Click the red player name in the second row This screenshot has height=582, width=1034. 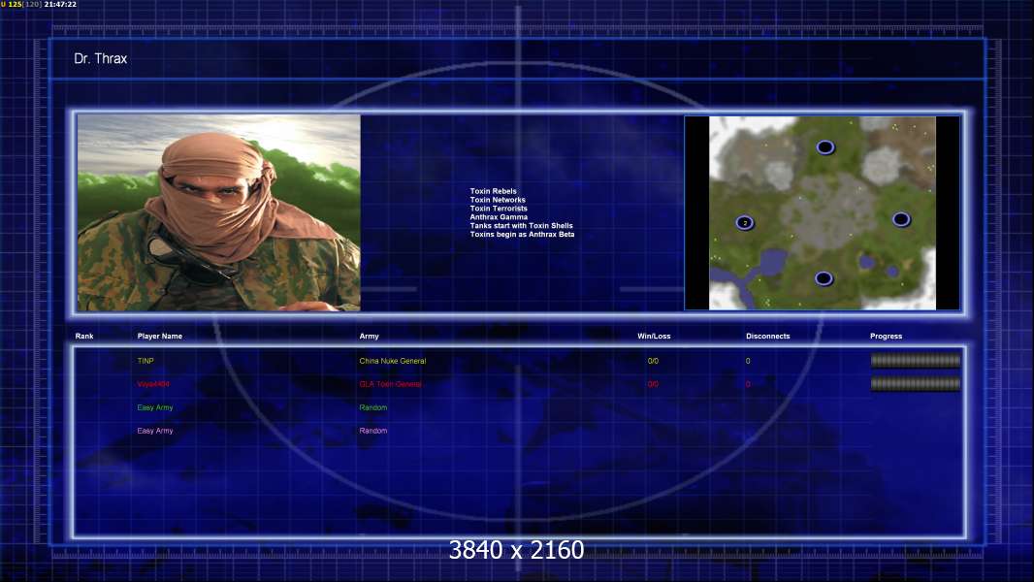[153, 384]
